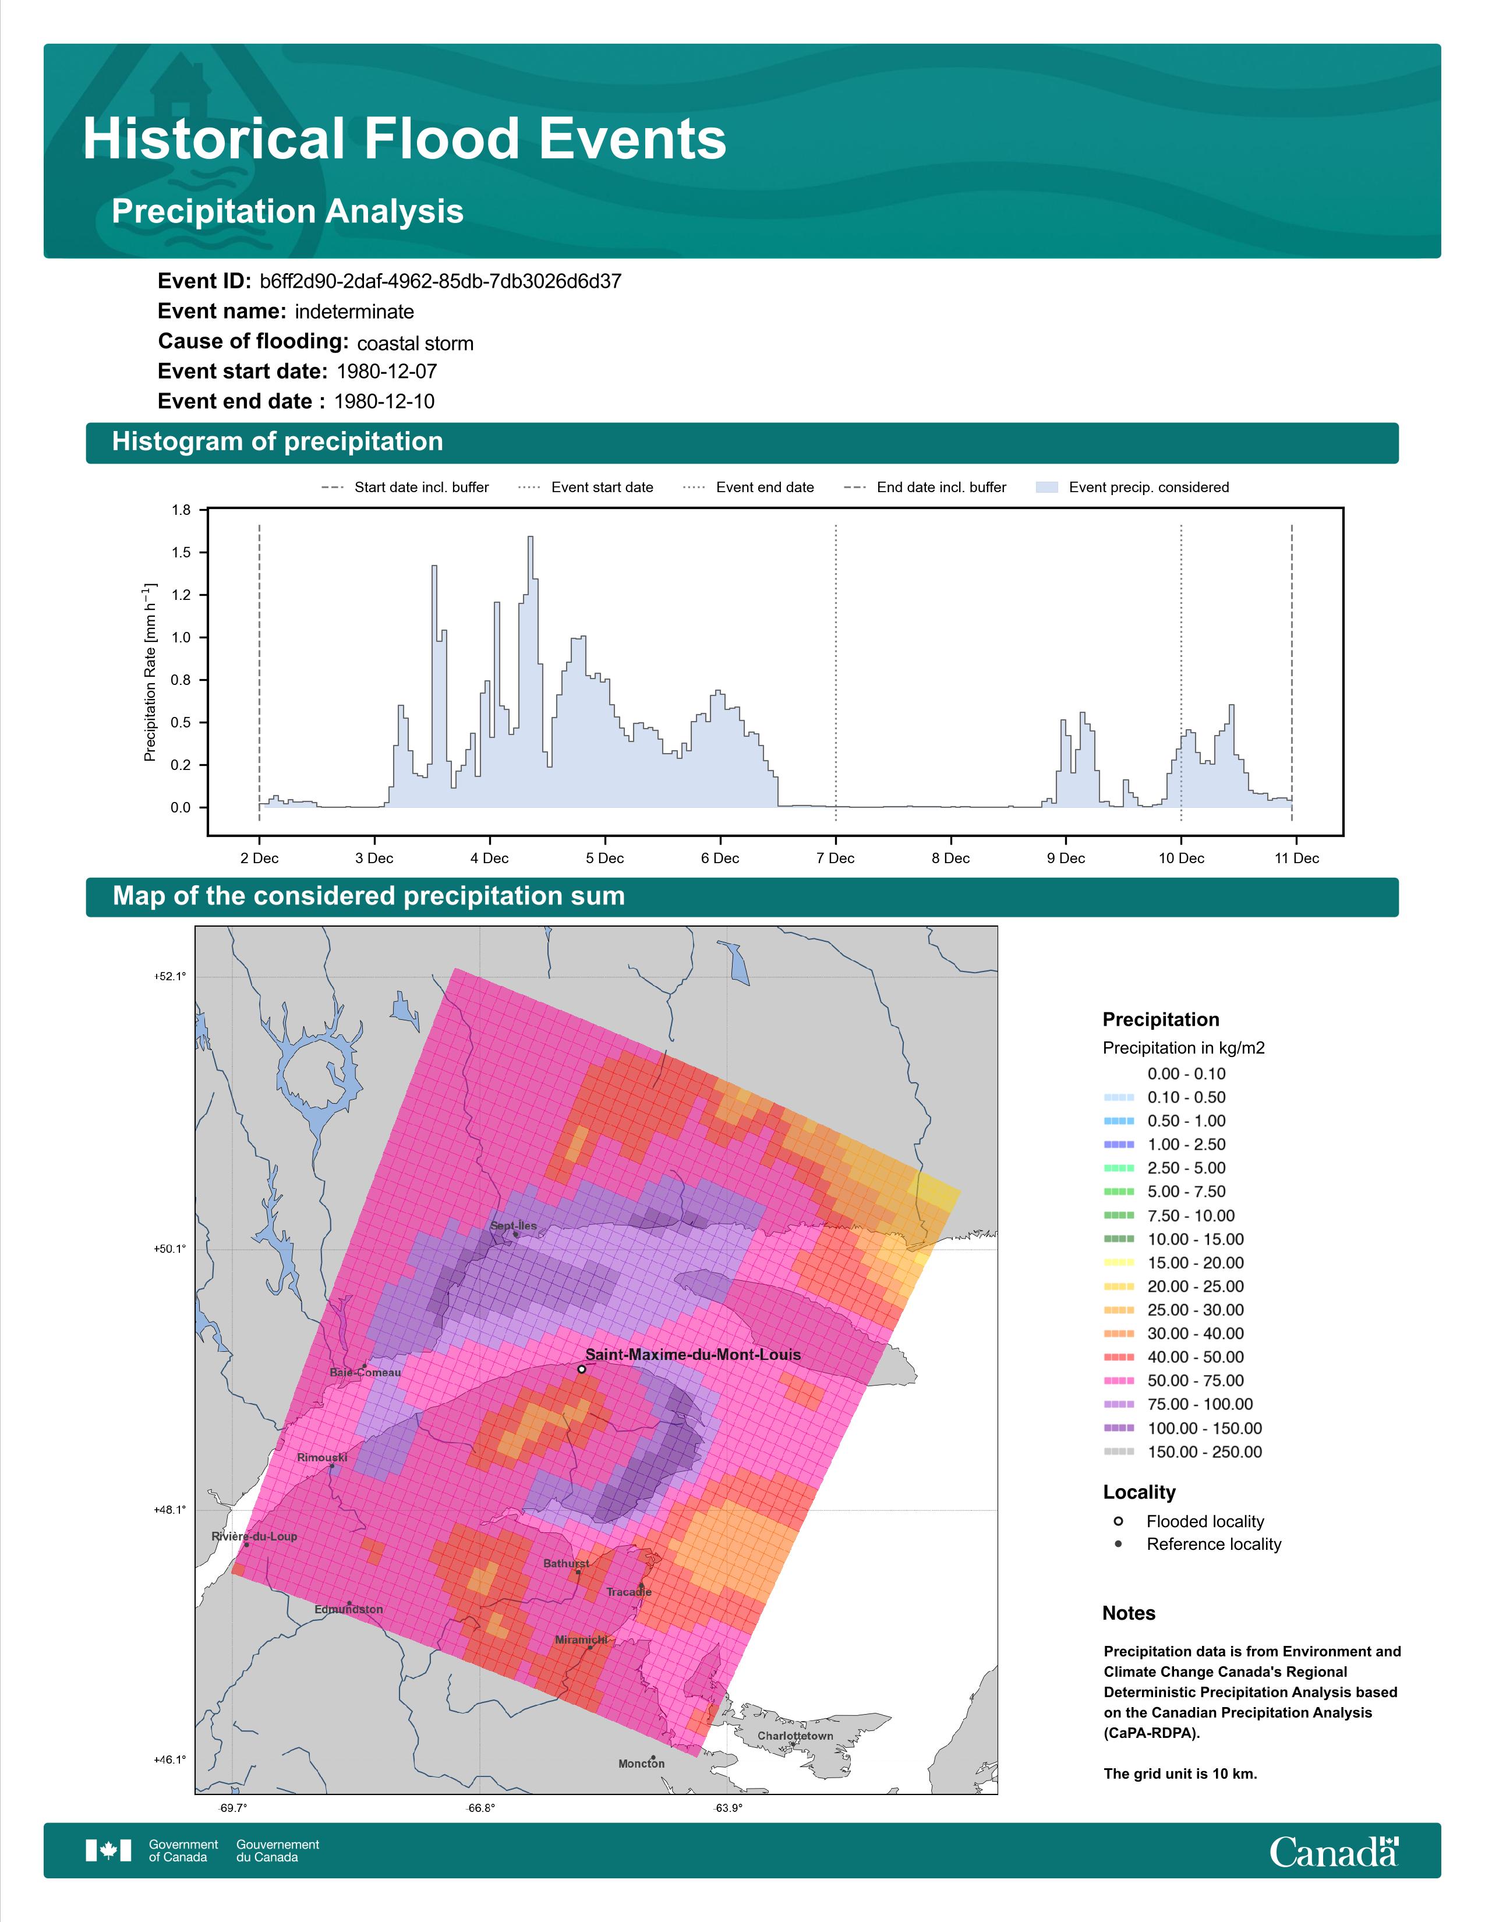This screenshot has width=1485, height=1922.
Task: Select the Flooded locality marker at Saint-Maxime-du-Mont-Louis
Action: pyautogui.click(x=582, y=1369)
